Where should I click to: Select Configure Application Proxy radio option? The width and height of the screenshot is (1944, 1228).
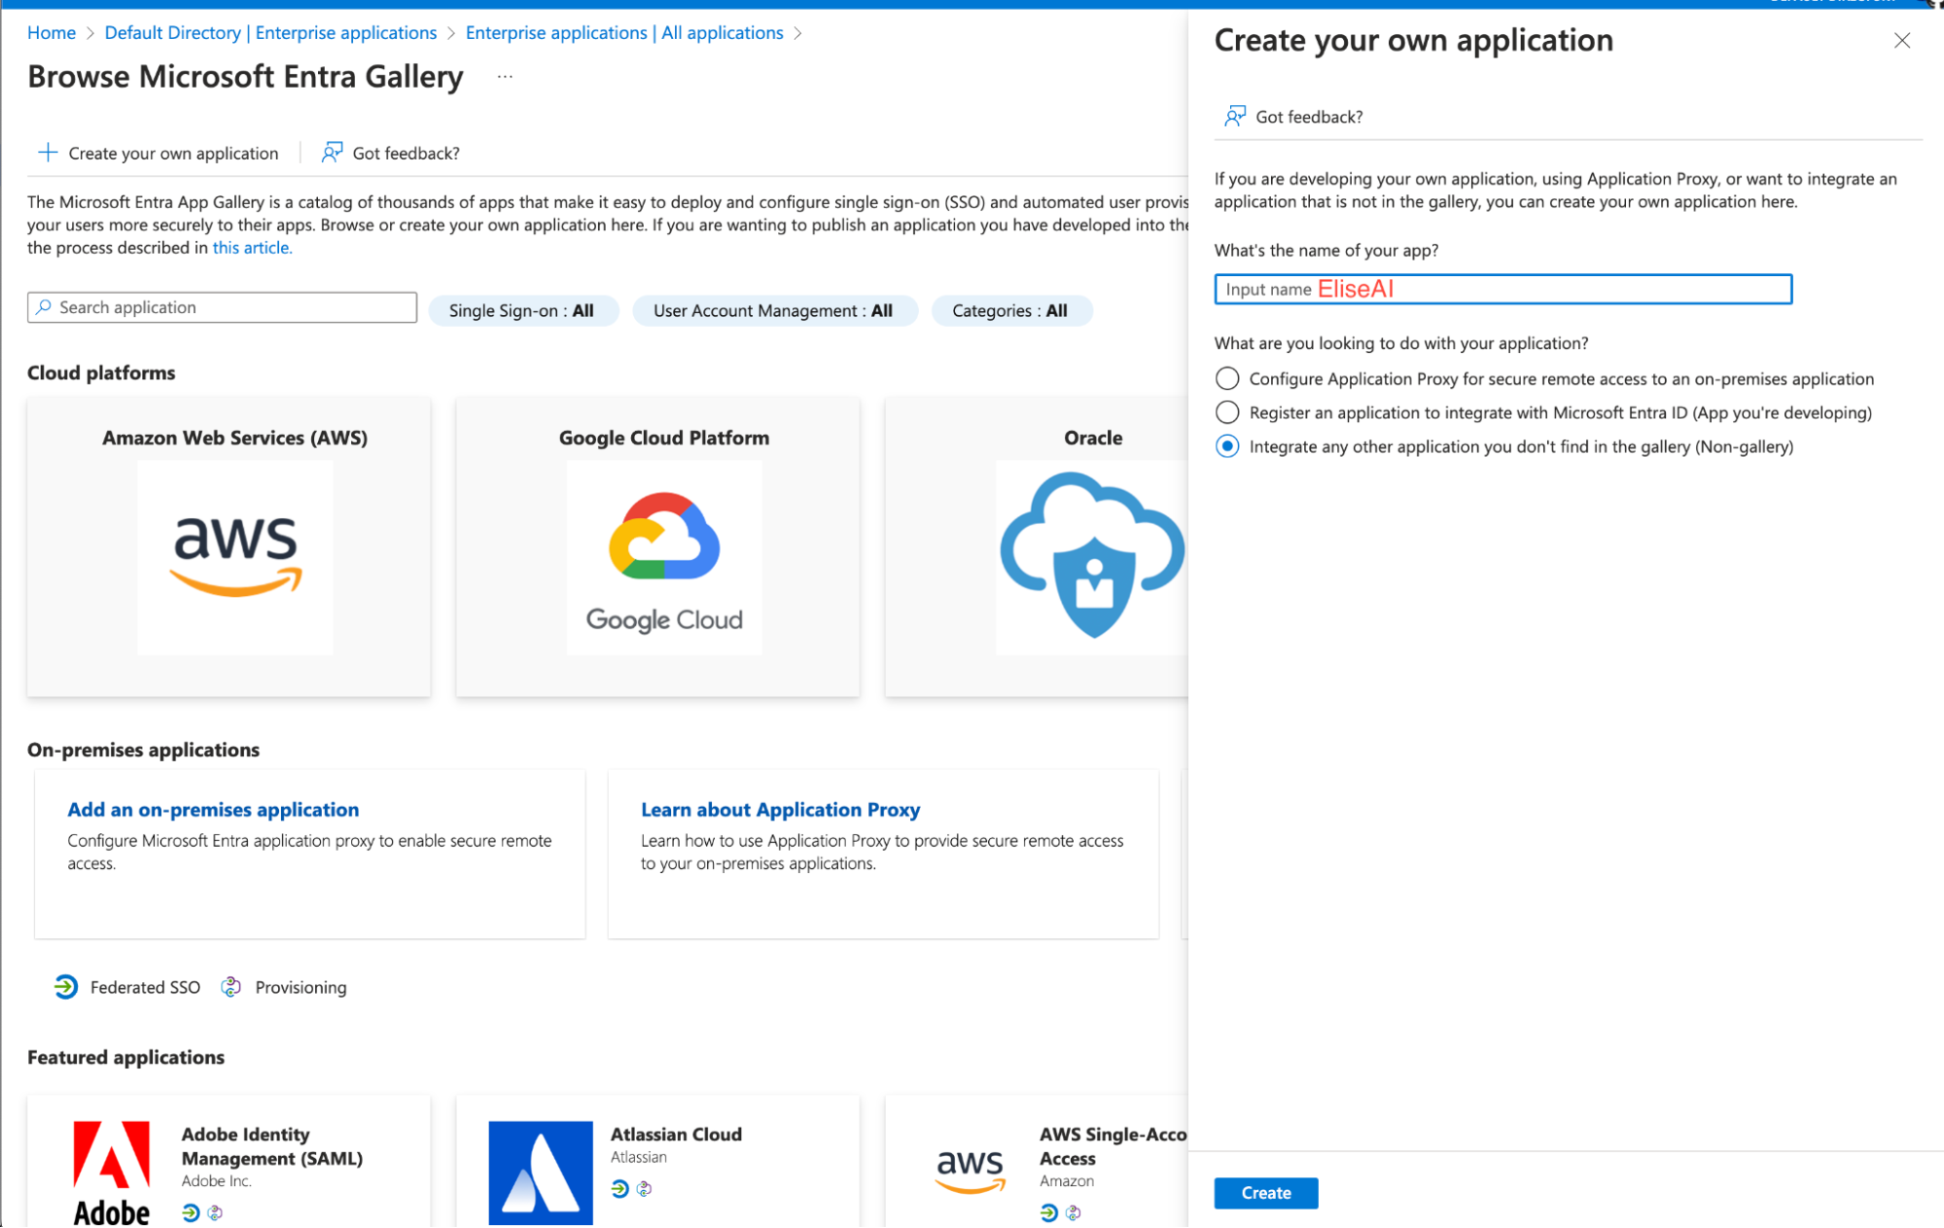tap(1227, 378)
